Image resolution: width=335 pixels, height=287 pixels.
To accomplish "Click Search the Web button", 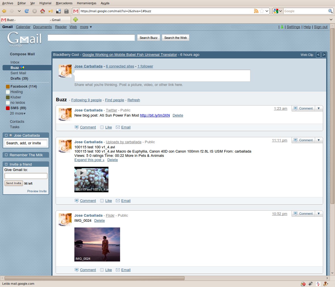I will [176, 38].
